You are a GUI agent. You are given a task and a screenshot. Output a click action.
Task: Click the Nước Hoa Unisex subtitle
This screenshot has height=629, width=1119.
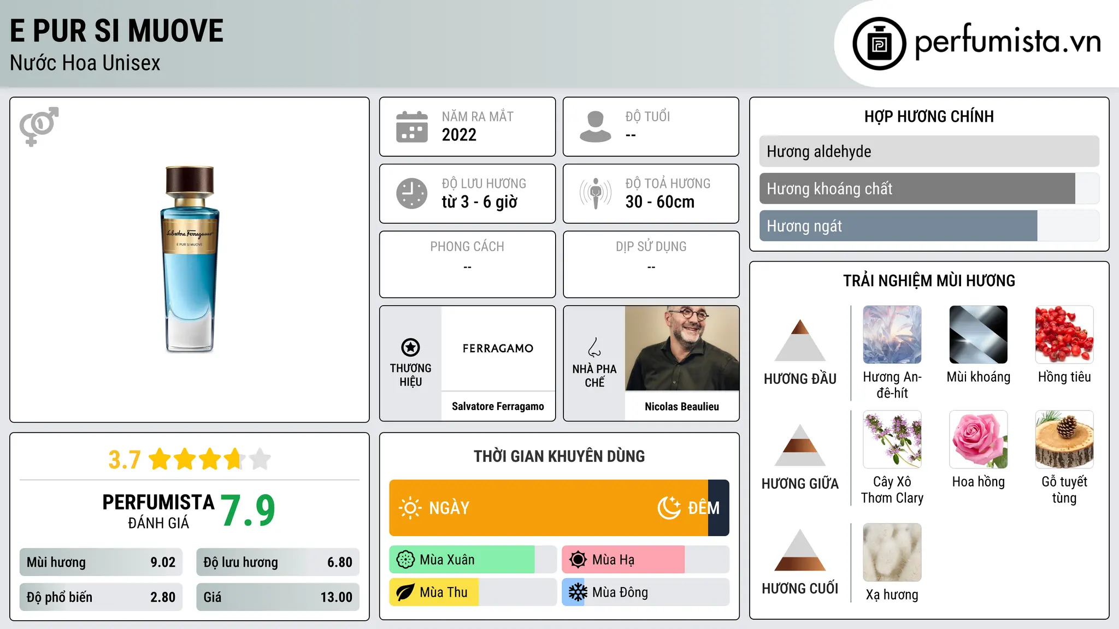85,63
